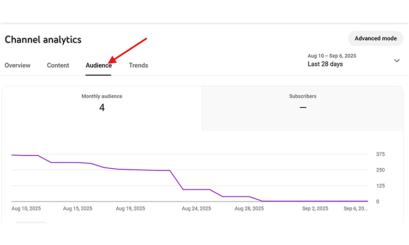409x245 pixels.
Task: Click the Aug 15, 2025 axis label
Action: [77, 209]
